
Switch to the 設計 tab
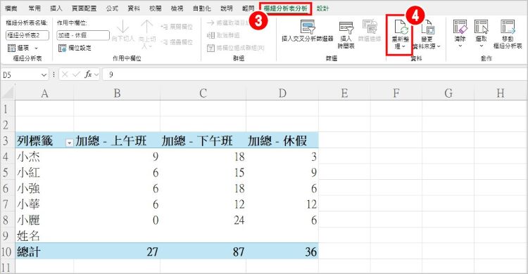322,8
